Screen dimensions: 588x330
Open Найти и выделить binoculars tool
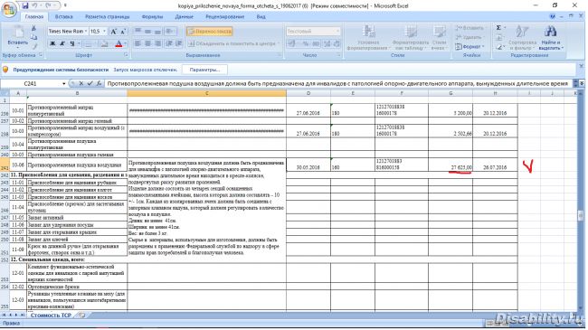tap(551, 37)
